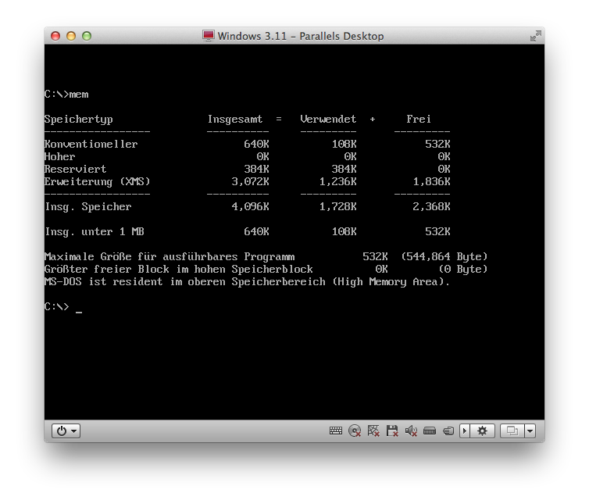Click the '4,096K' total memory value

tap(250, 207)
